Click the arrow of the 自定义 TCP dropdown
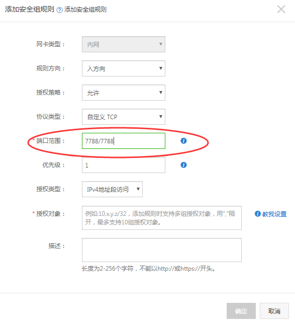The image size is (295, 327). tap(161, 117)
